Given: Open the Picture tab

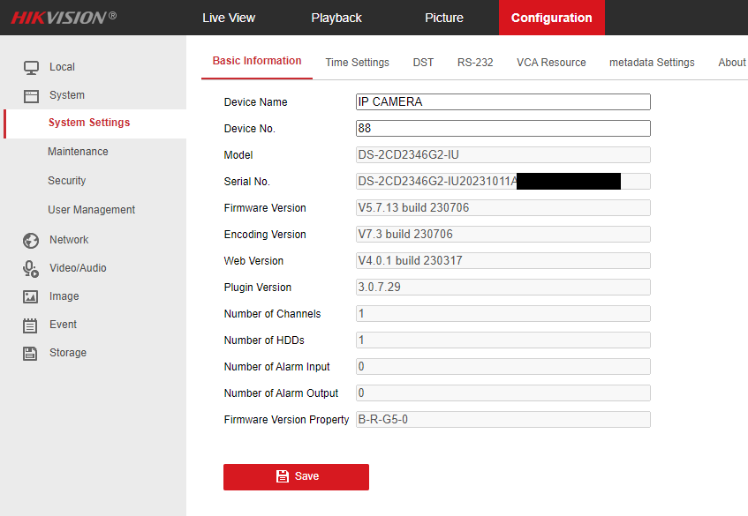Looking at the screenshot, I should (x=443, y=18).
